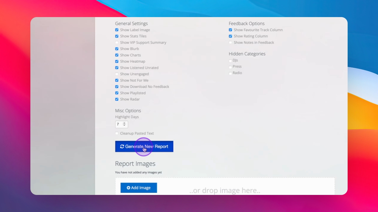Turn off Show Charts
The width and height of the screenshot is (378, 212).
[117, 55]
